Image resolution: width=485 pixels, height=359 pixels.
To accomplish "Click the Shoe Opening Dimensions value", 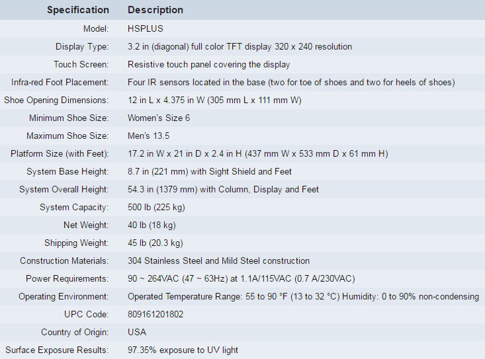I will coord(214,100).
